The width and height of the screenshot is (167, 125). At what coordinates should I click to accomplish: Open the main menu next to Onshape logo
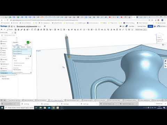click(x=9, y=26)
